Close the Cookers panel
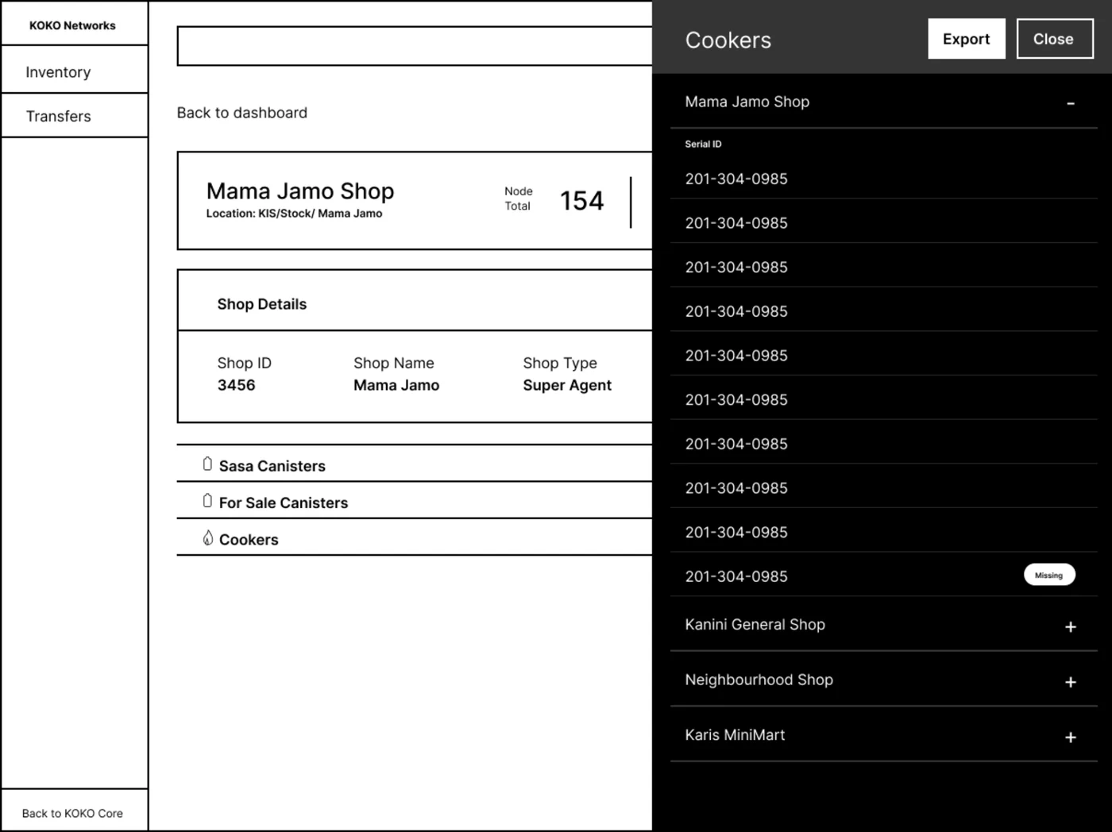Screen dimensions: 1112x832 [1055, 39]
